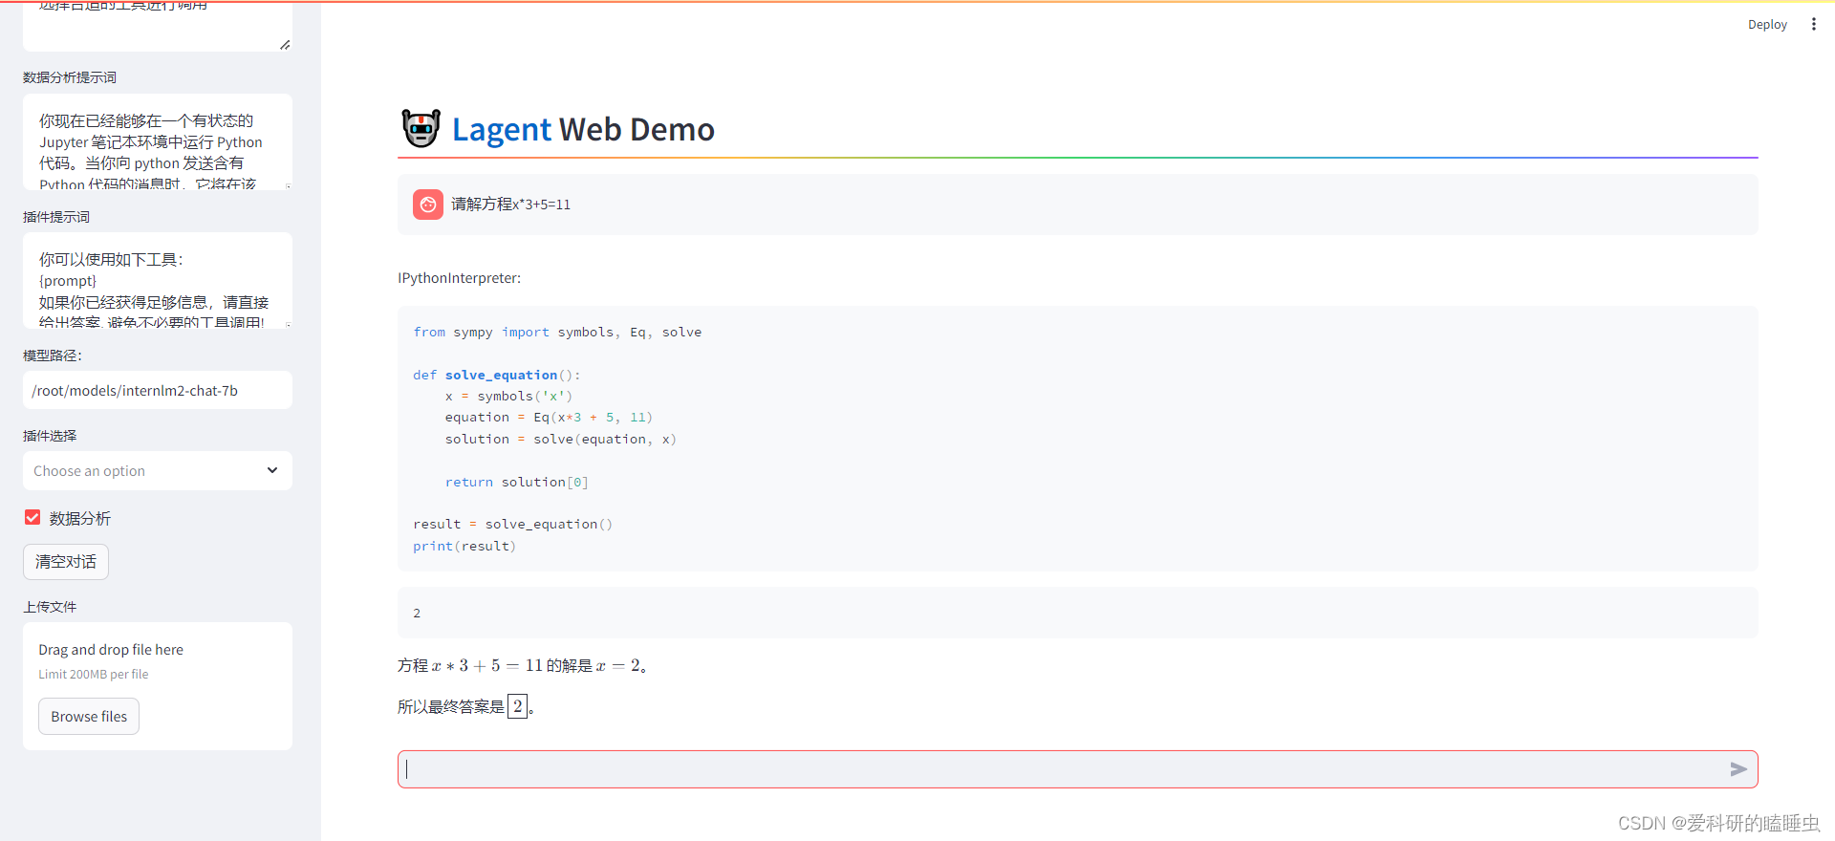This screenshot has width=1835, height=841.
Task: Click the IPythonInterpreter: label
Action: click(460, 278)
